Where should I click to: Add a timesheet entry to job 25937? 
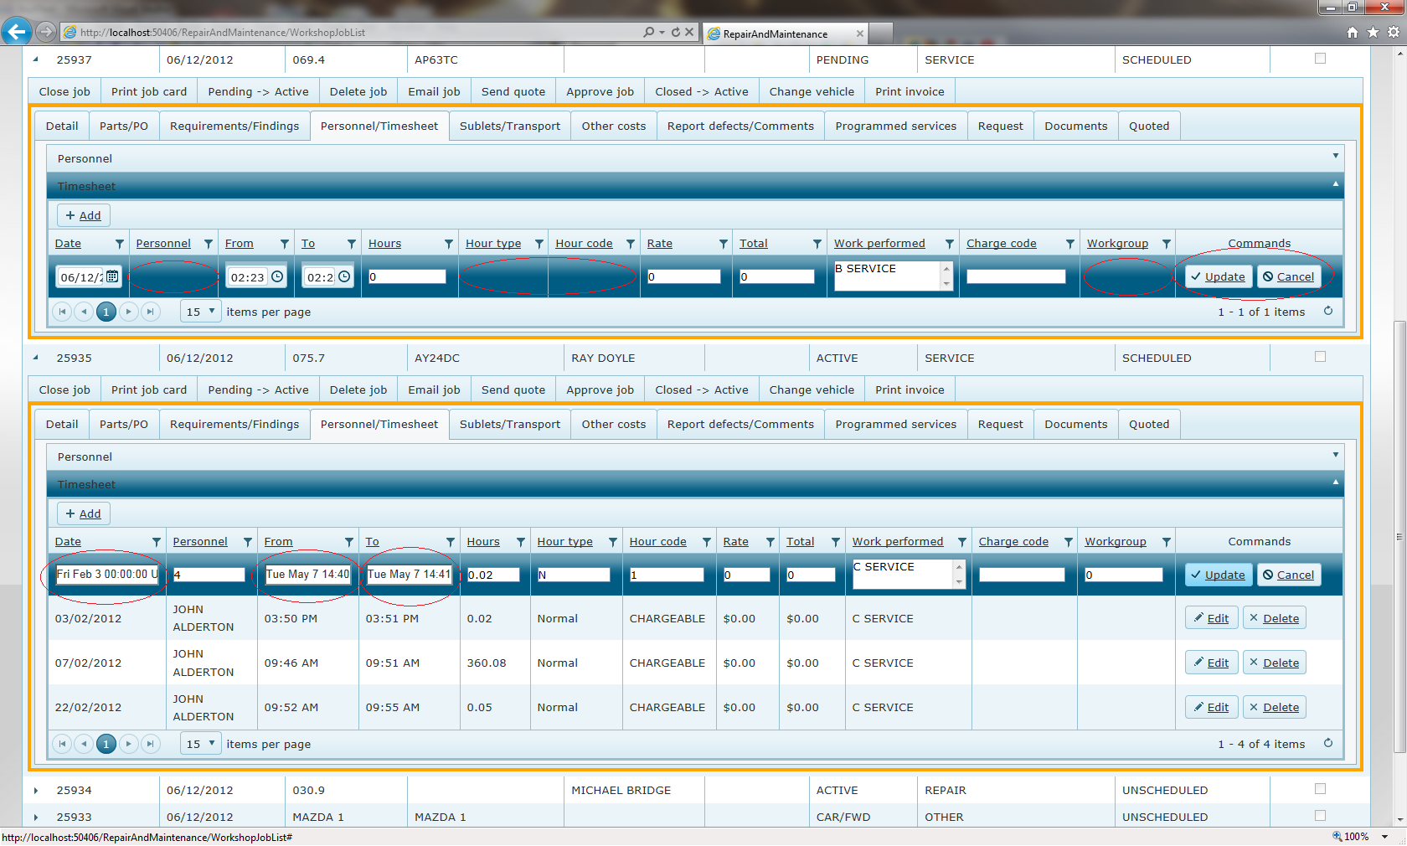pos(84,216)
